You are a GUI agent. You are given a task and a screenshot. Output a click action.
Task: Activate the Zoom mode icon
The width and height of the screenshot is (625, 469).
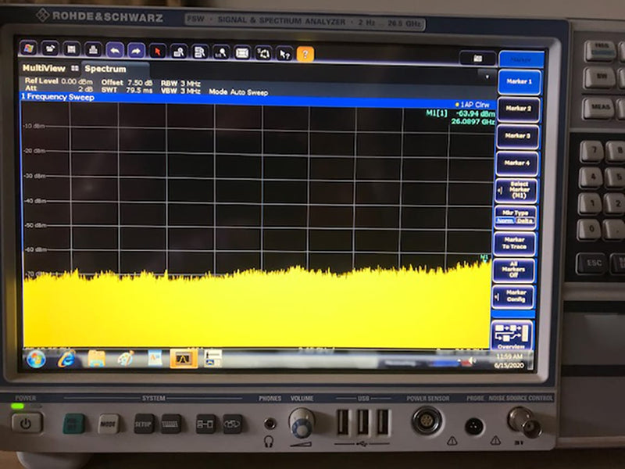click(x=179, y=52)
